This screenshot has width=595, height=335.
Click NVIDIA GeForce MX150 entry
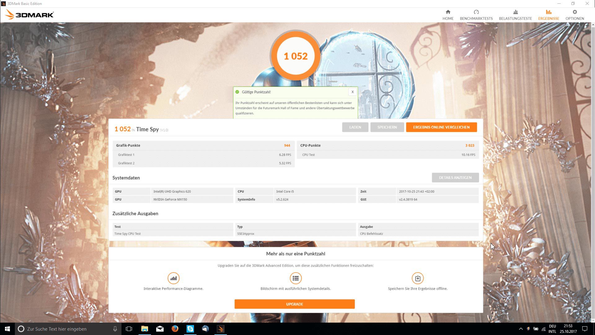click(192, 199)
